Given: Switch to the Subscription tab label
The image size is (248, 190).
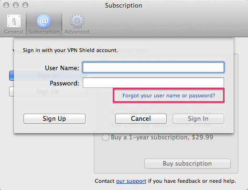Looking at the screenshot, I should 44,32.
